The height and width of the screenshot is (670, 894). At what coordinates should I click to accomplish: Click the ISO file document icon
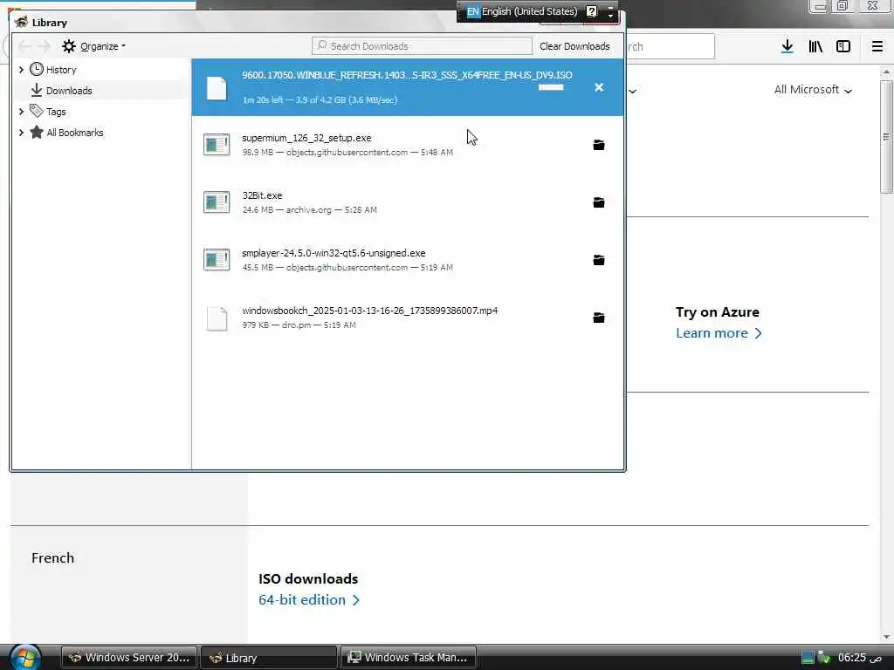(217, 88)
